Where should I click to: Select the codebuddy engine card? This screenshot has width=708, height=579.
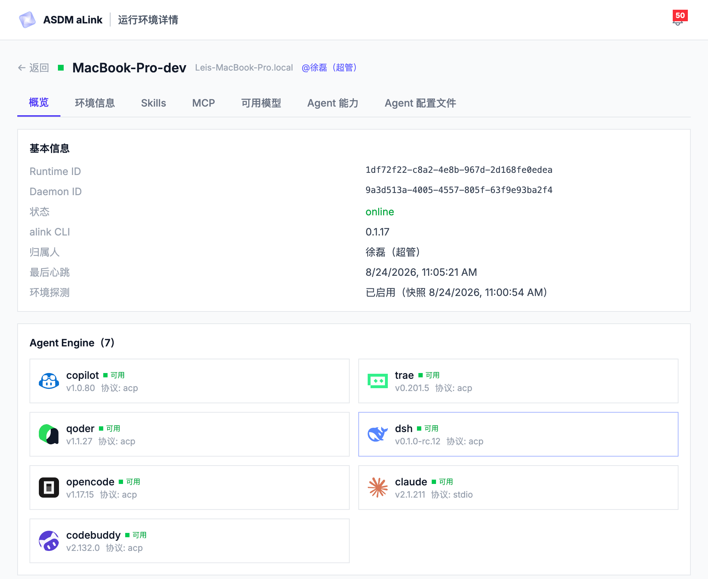pos(190,541)
